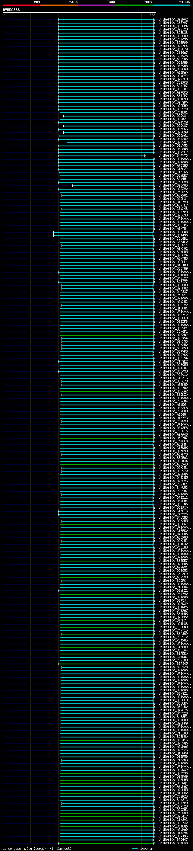Click the UniRef100_Q5Z9H9 entry

click(x=173, y=63)
